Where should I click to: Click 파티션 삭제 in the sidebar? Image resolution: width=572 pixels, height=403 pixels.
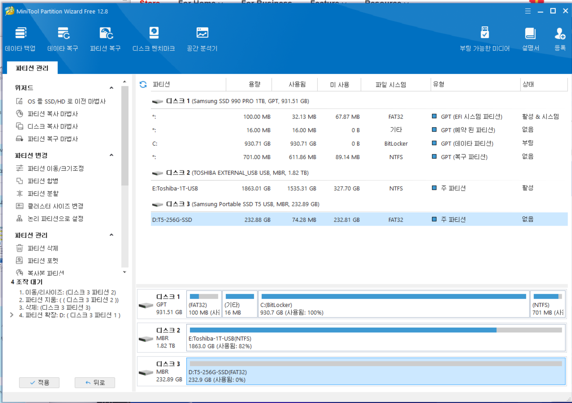tap(43, 248)
